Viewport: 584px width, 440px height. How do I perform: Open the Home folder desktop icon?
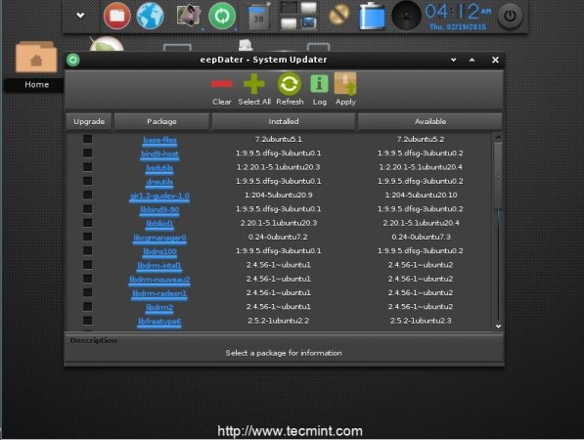[x=36, y=57]
